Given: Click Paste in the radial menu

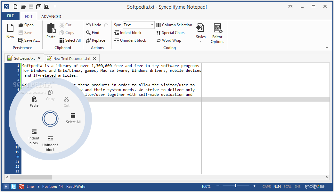Looking at the screenshot, I should pyautogui.click(x=34, y=102).
